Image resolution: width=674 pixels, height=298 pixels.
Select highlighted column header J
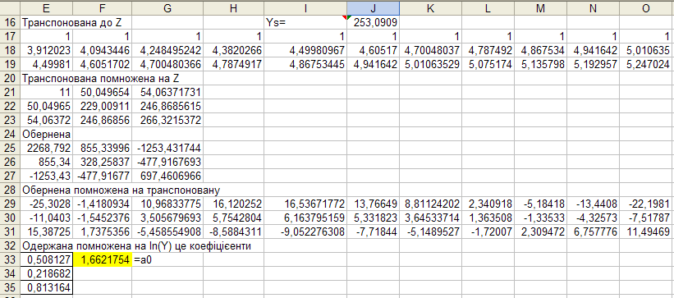(x=373, y=8)
